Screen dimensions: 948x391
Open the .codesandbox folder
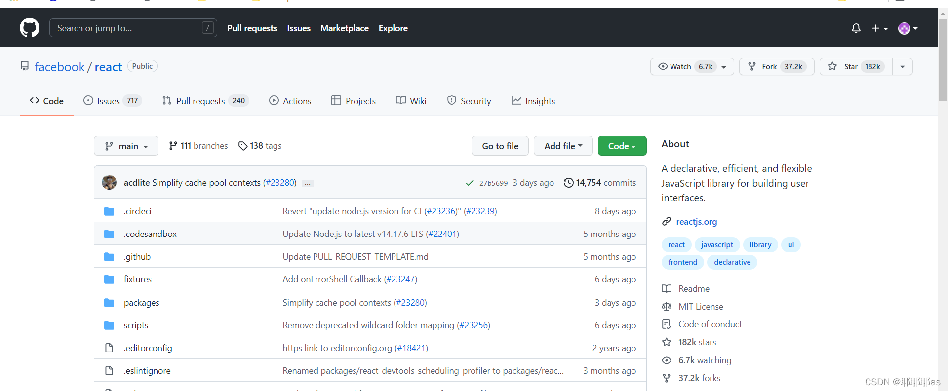point(150,234)
